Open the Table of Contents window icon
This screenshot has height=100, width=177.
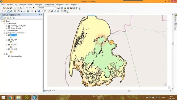click(62, 8)
